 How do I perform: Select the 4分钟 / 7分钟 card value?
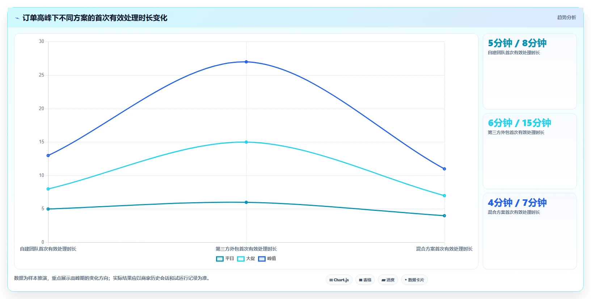pyautogui.click(x=517, y=203)
